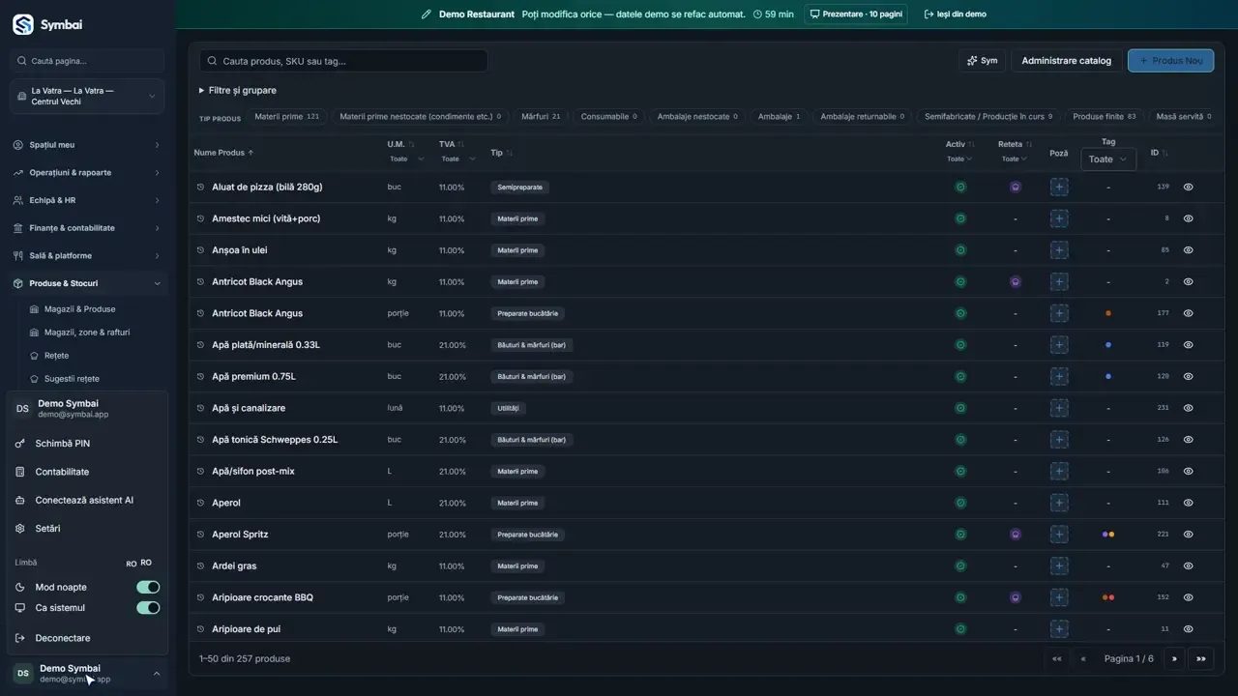Add photo for the Anșoa în ulei row
This screenshot has height=696, width=1238.
(x=1059, y=250)
